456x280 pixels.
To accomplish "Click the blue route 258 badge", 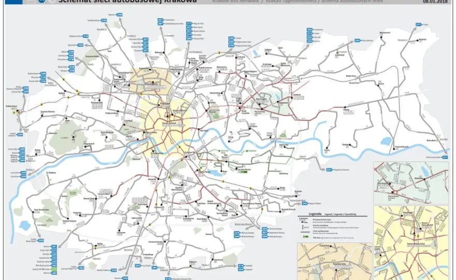I will point(72,71).
